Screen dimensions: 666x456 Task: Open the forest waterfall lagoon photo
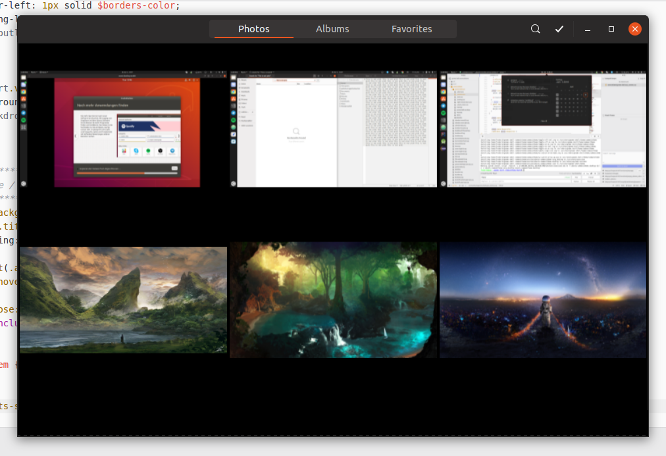pos(334,300)
